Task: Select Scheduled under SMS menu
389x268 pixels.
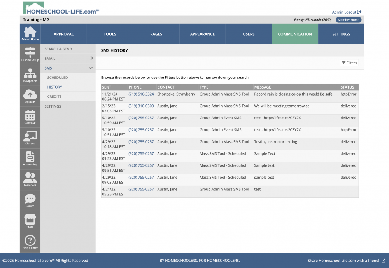Action: (x=58, y=78)
